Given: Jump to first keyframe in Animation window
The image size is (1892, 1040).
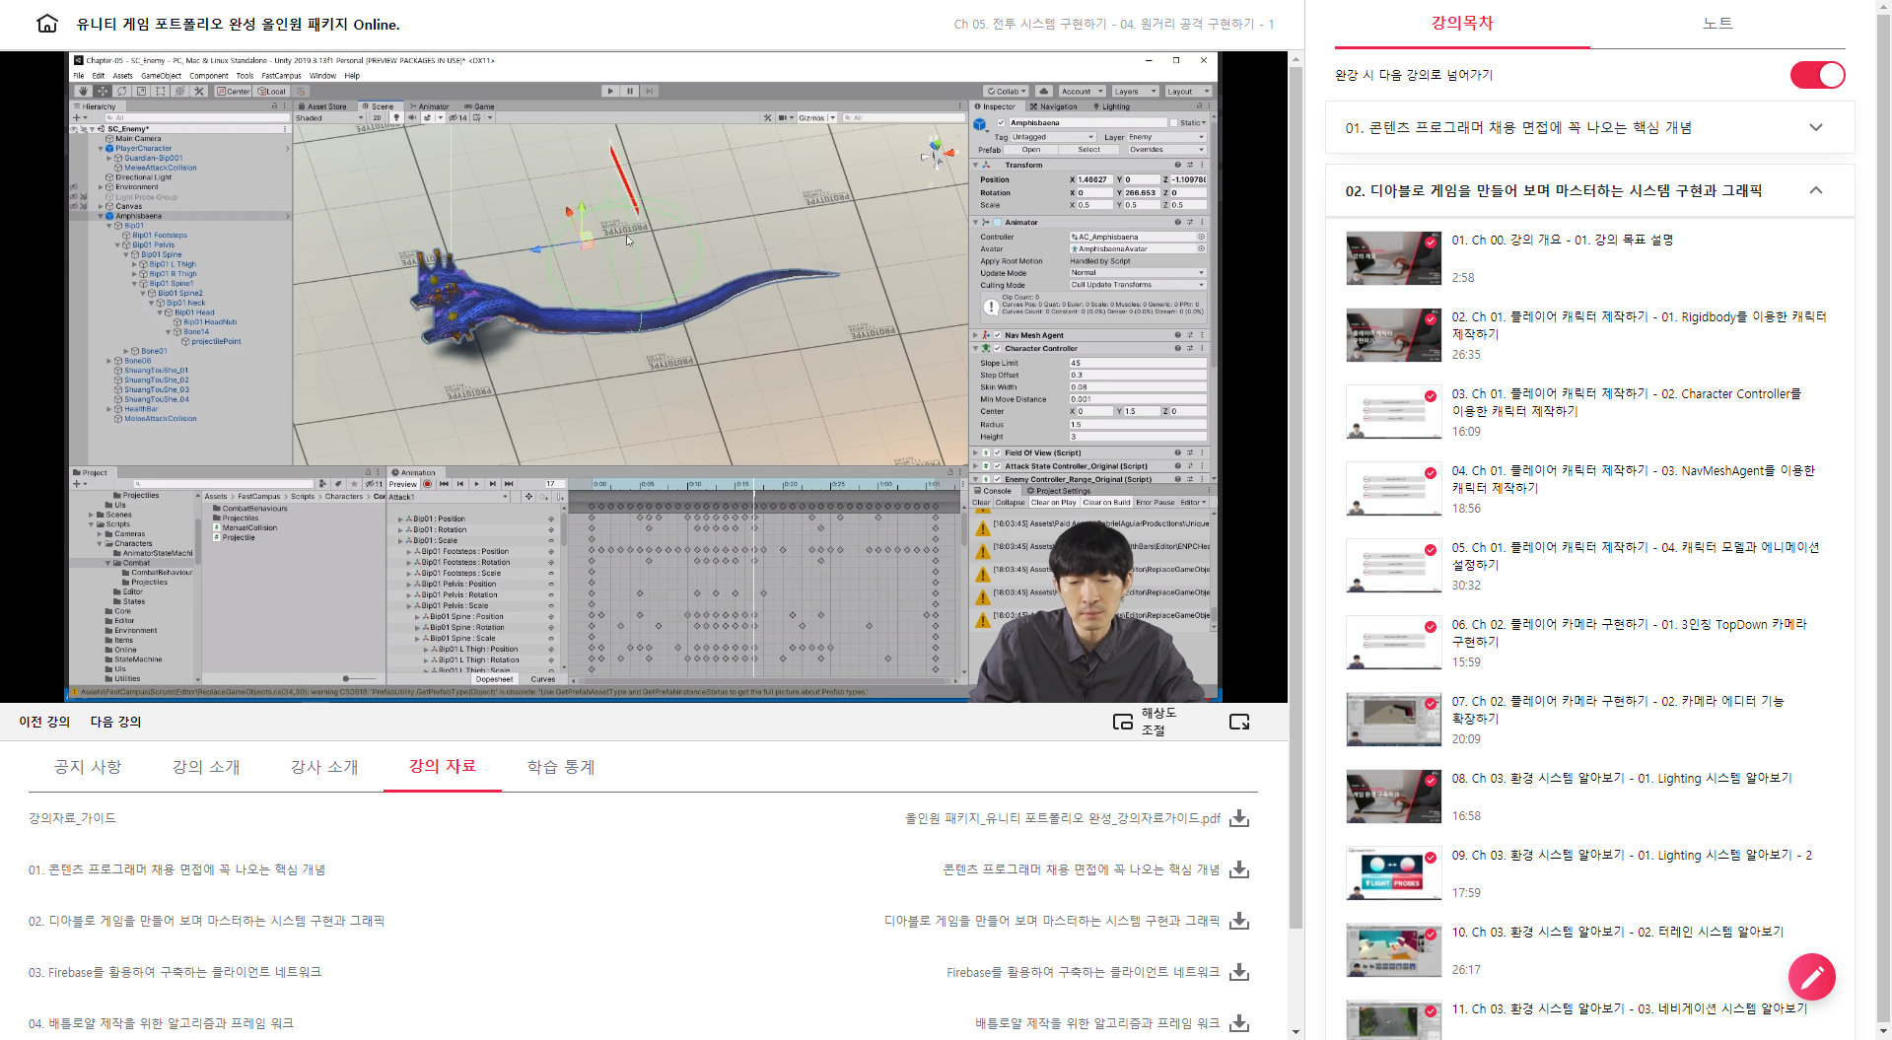Looking at the screenshot, I should [x=444, y=484].
